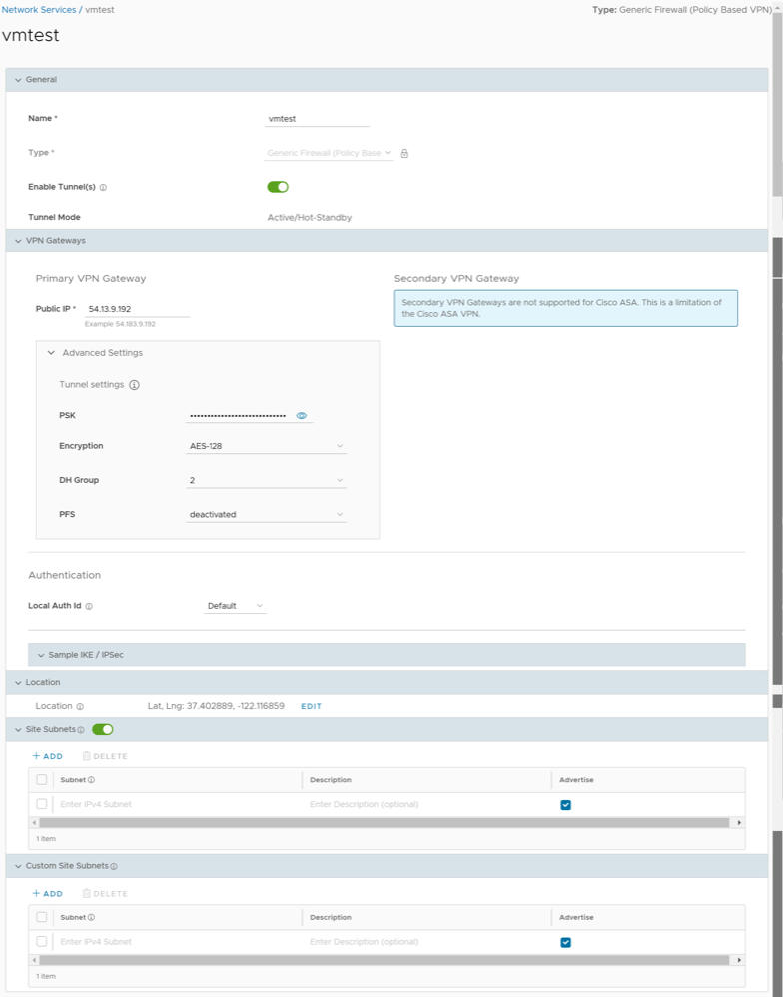The height and width of the screenshot is (997, 783).
Task: Reveal PSK with the eye icon
Action: (301, 415)
